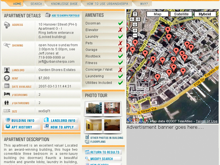Click email jeff@urbansherpa.com
The image size is (220, 165).
pyautogui.click(x=56, y=62)
